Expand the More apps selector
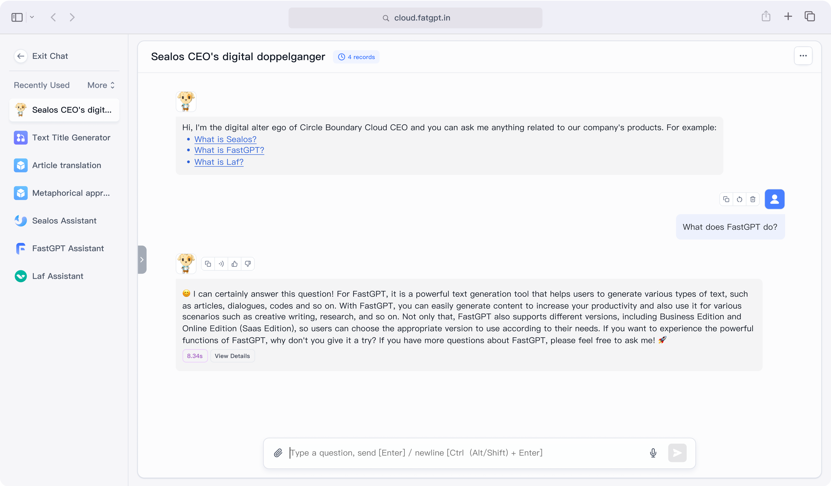Viewport: 831px width, 486px height. pyautogui.click(x=101, y=85)
